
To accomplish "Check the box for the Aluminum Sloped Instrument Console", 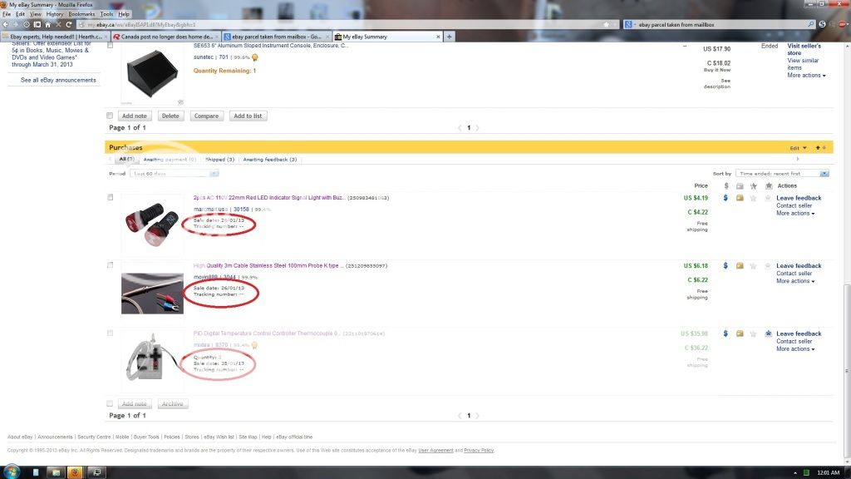I will tap(111, 46).
